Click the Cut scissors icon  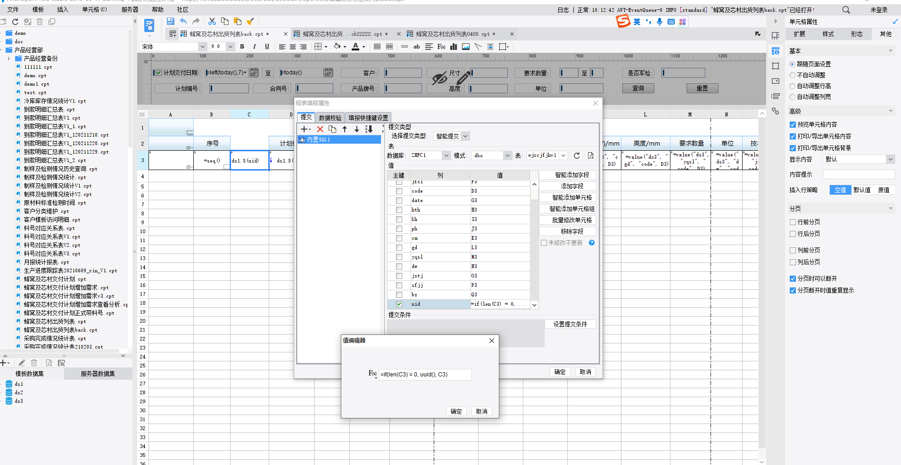[212, 21]
